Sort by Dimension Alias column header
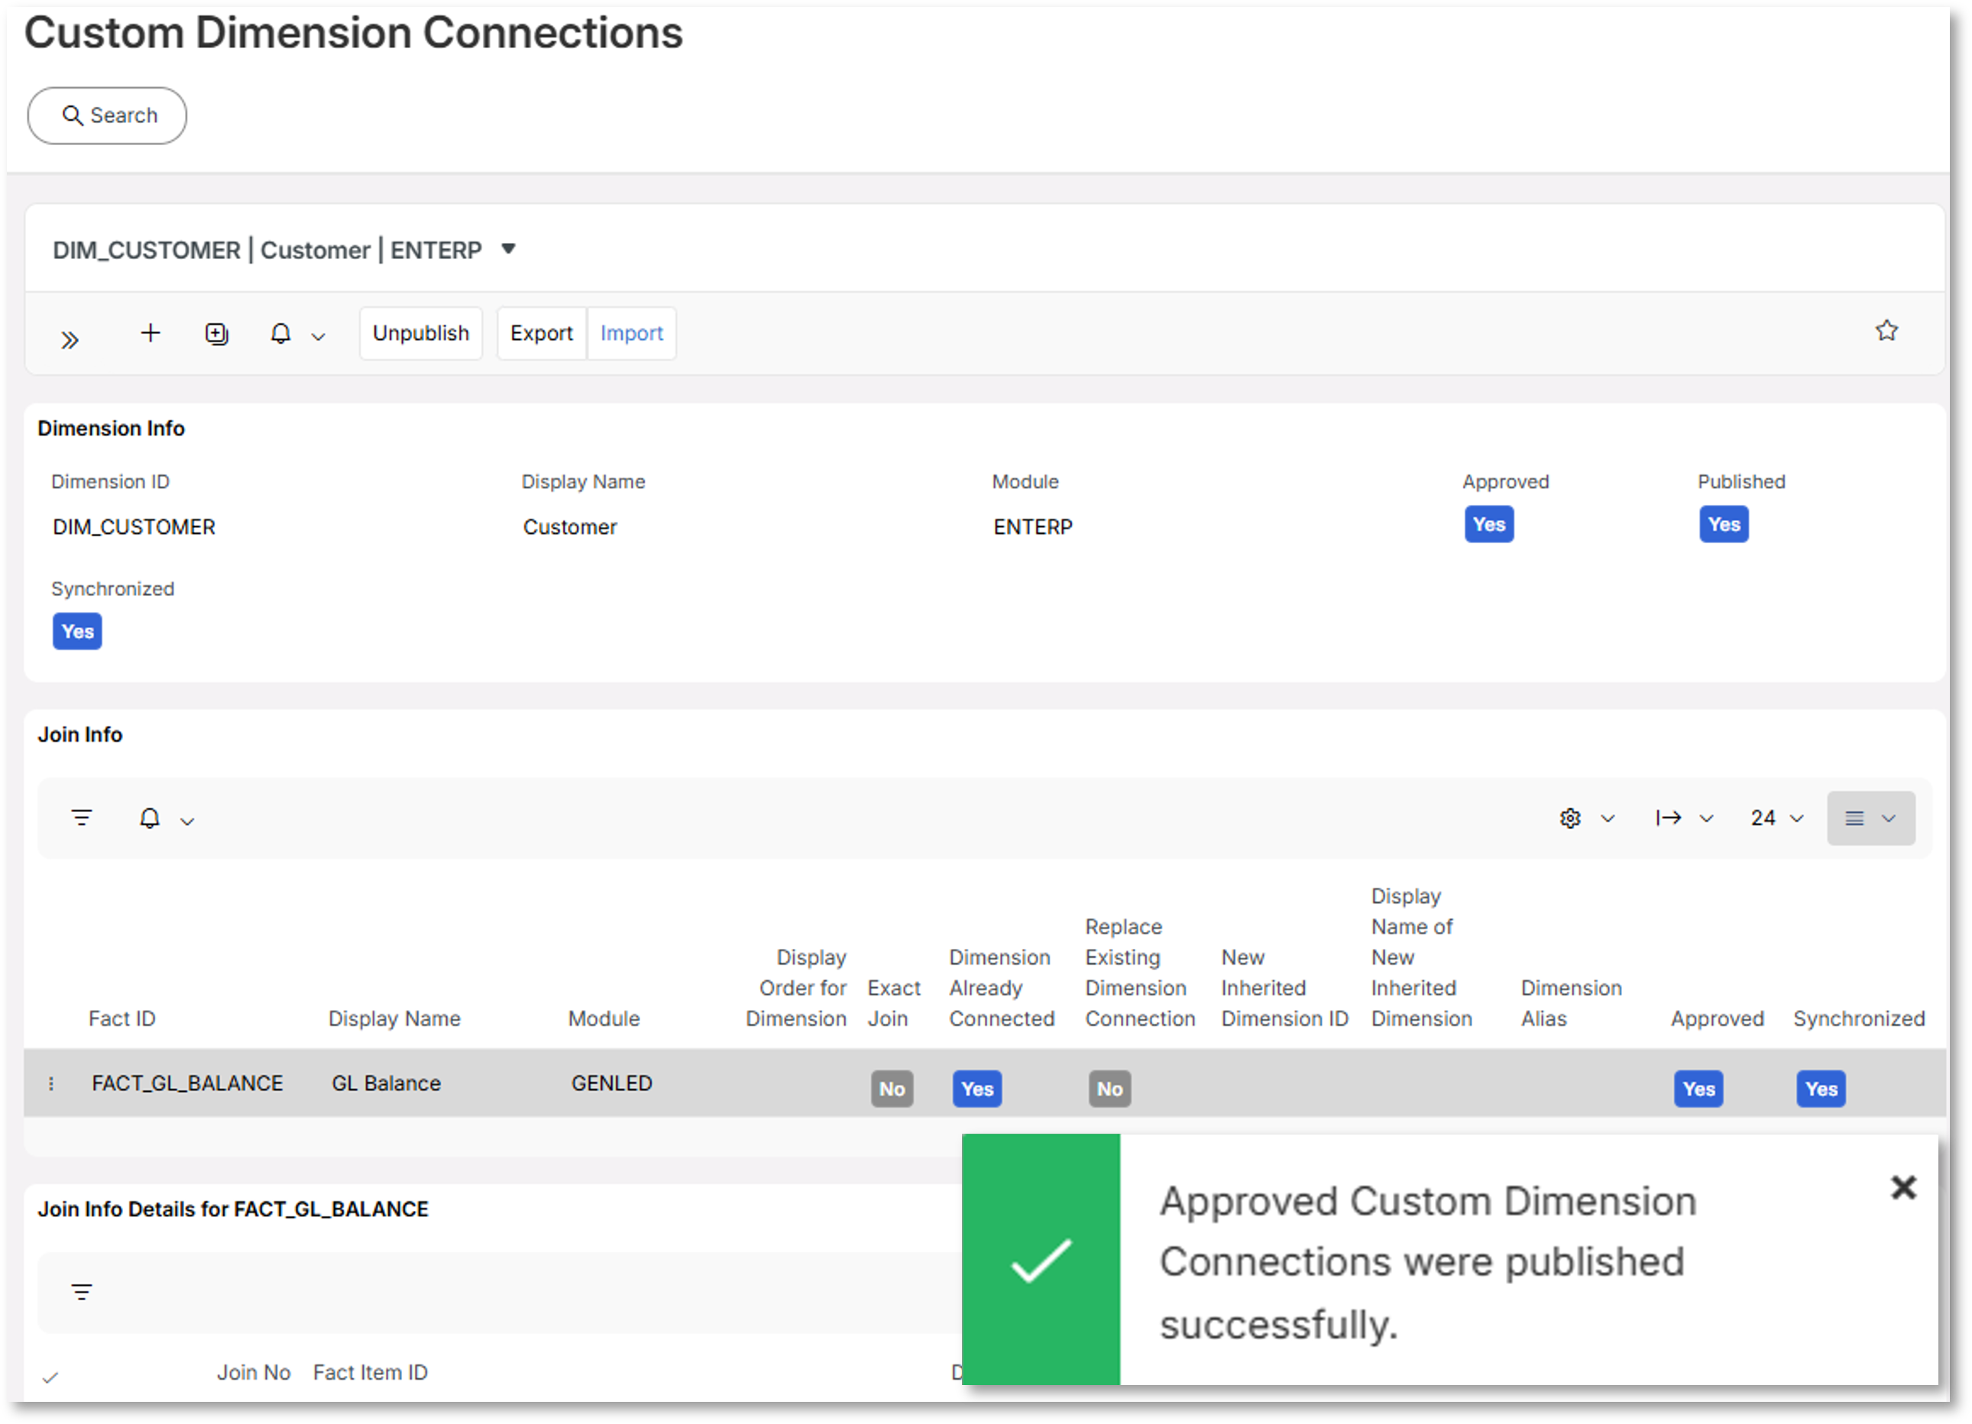Viewport: 1972px width, 1424px height. click(x=1571, y=1003)
